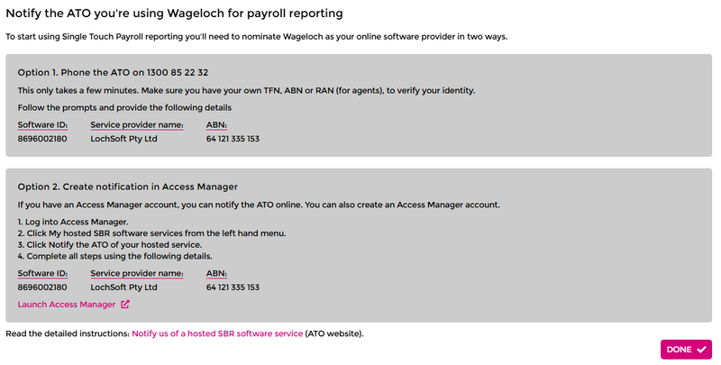Viewport: 721px width, 365px height.
Task: Click the Software ID label in Option 1
Action: click(42, 124)
